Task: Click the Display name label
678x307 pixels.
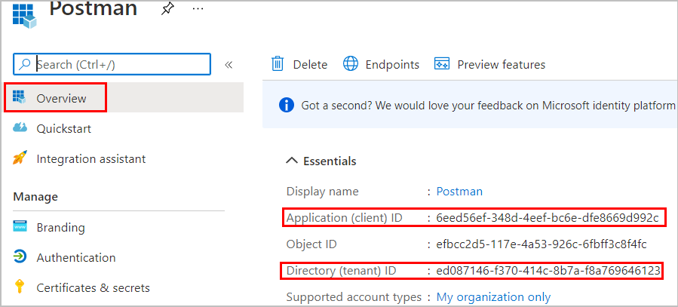Action: pos(323,191)
